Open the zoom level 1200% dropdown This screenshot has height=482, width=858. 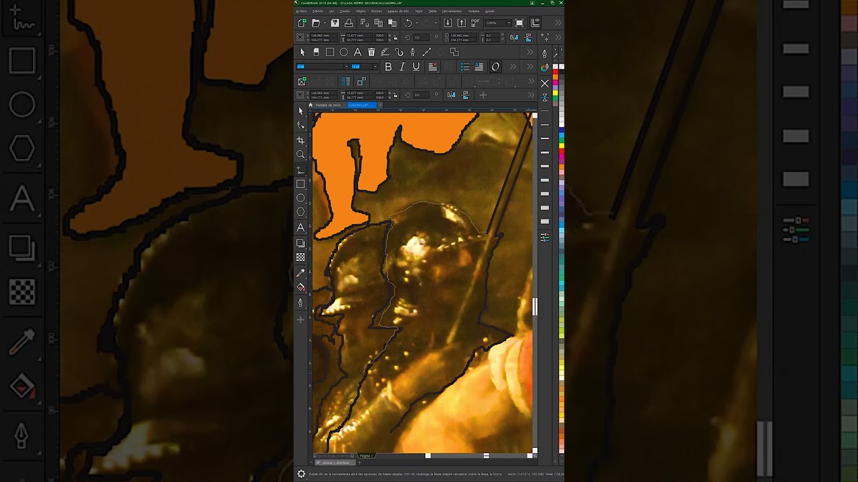[x=509, y=23]
